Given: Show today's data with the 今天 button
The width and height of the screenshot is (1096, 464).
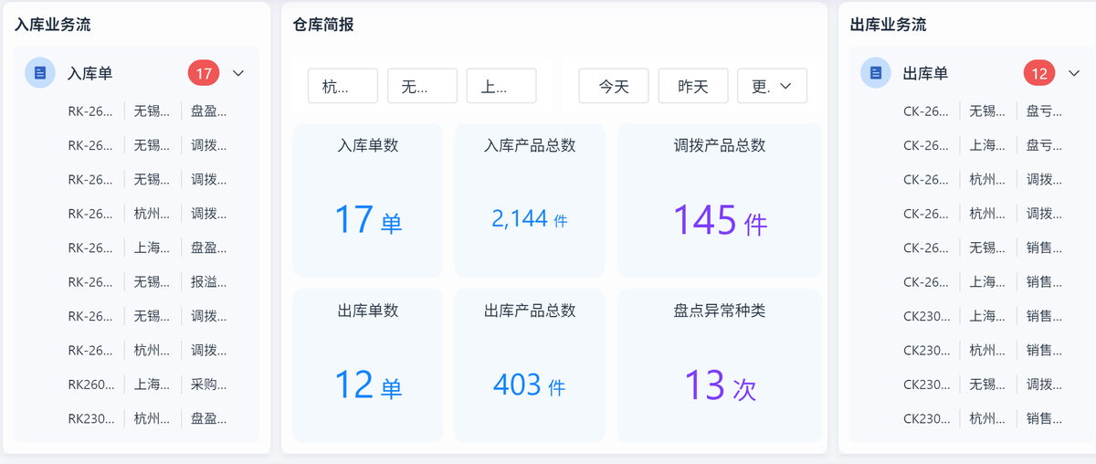Looking at the screenshot, I should tap(614, 86).
